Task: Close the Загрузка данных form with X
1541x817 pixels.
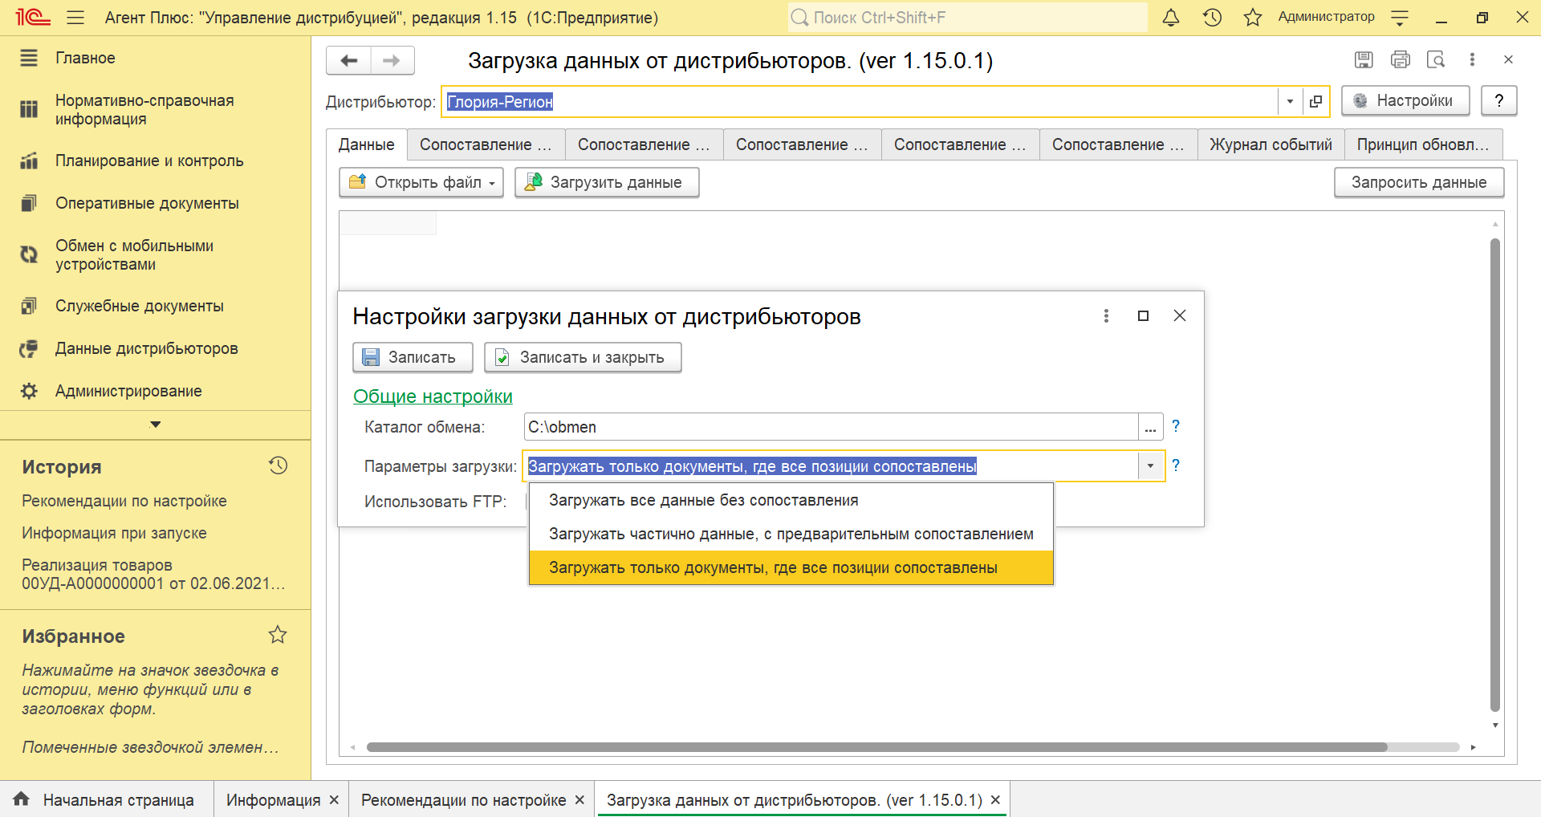Action: 1508,59
